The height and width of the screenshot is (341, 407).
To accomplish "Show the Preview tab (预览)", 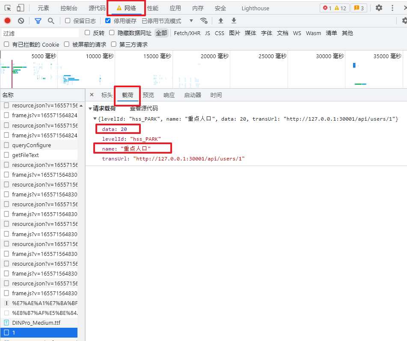I will (149, 95).
